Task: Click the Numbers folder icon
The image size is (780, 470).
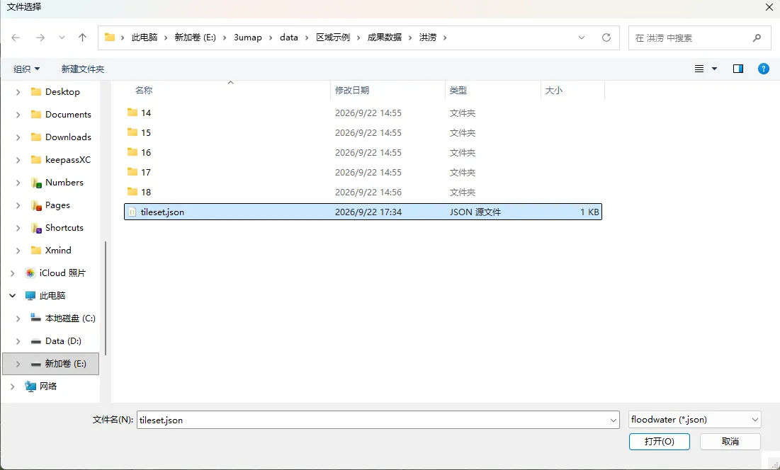Action: [x=36, y=183]
